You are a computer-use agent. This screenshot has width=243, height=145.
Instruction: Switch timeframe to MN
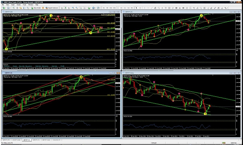tap(132, 8)
